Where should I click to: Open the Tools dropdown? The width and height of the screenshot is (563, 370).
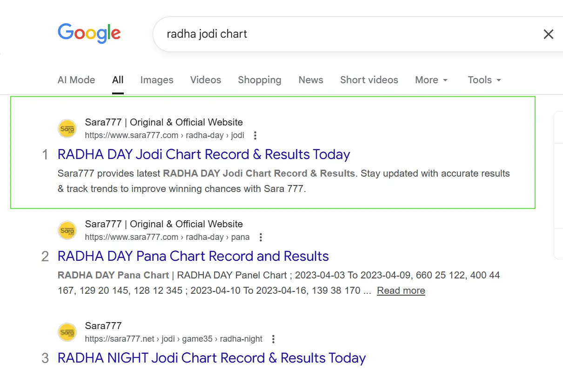484,80
